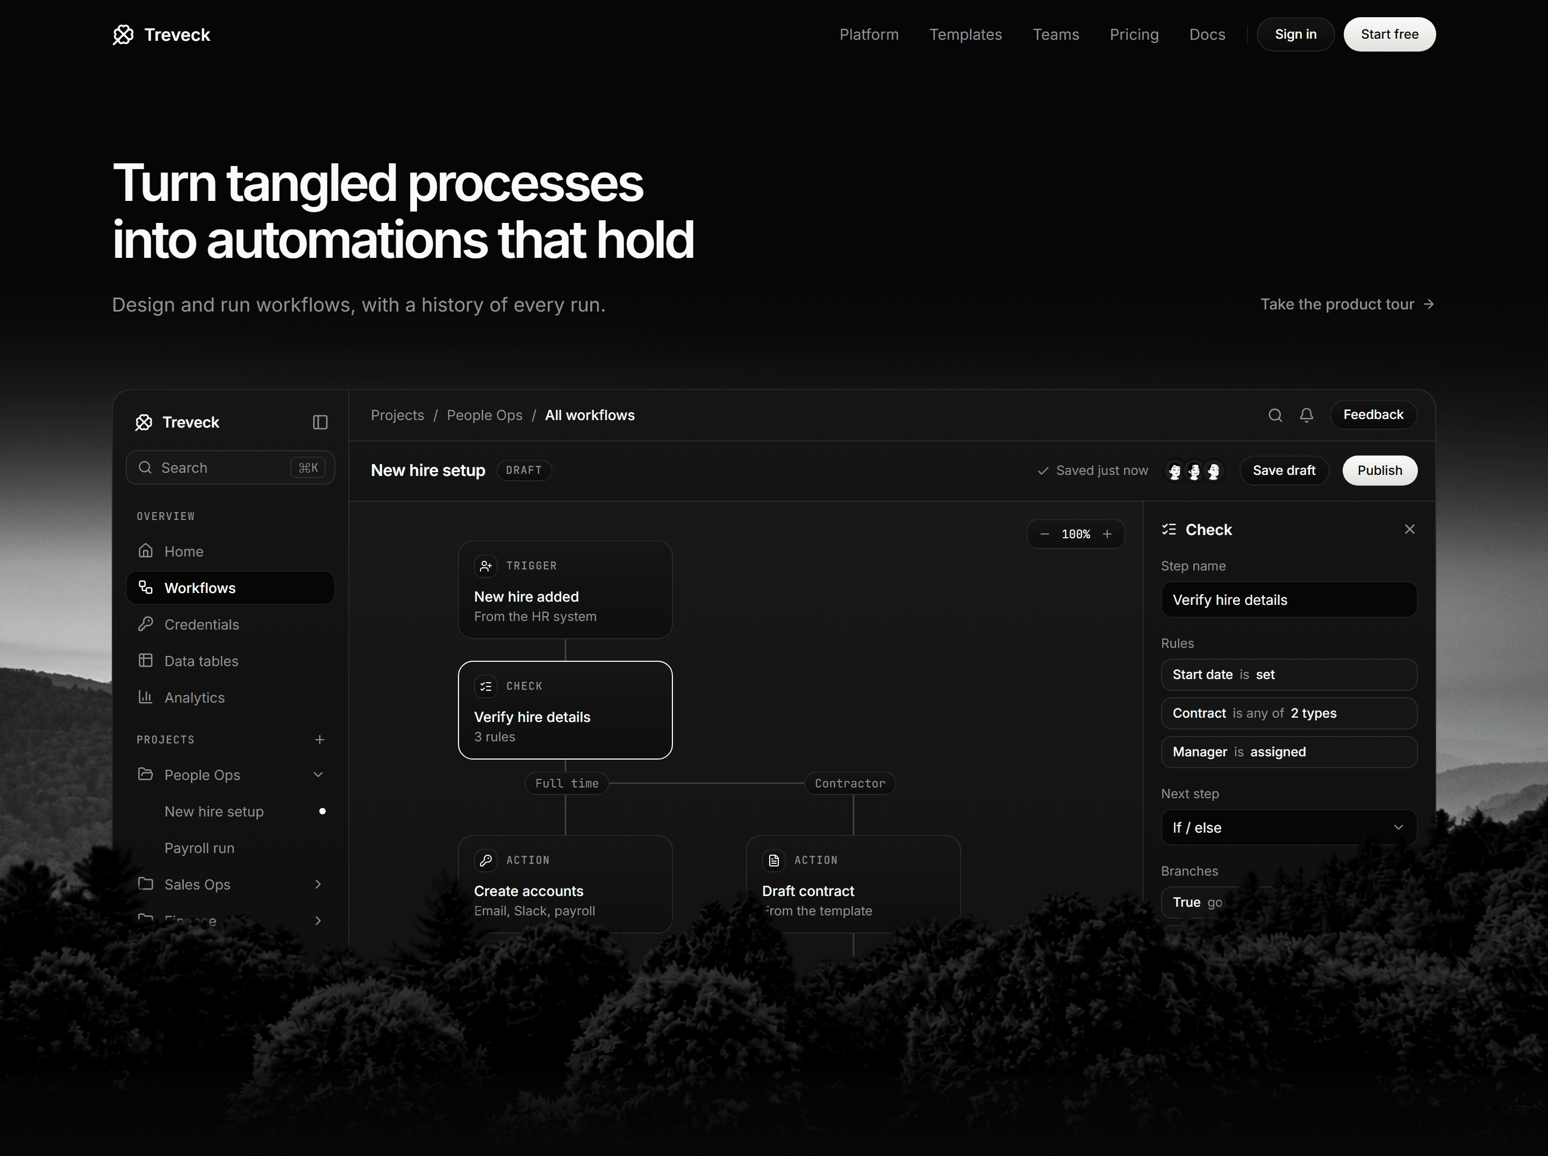The image size is (1548, 1156).
Task: Click Save draft
Action: (x=1284, y=471)
